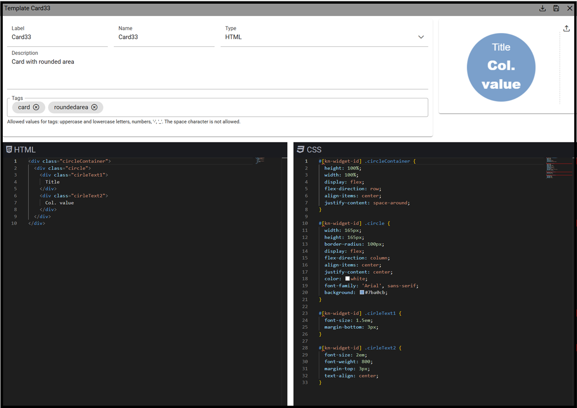The width and height of the screenshot is (577, 408).
Task: Click the 'roundedarea' tag chip label
Action: point(71,107)
